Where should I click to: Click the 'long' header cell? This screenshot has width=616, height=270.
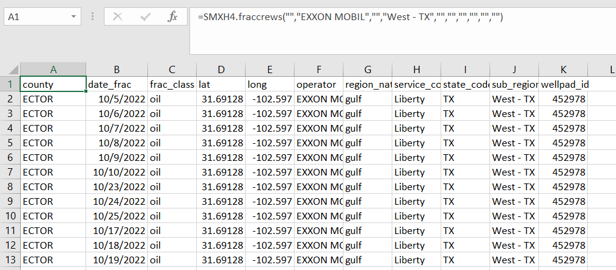pos(270,84)
